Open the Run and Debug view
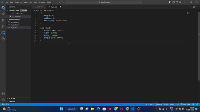This screenshot has height=112, width=200. click(3, 26)
